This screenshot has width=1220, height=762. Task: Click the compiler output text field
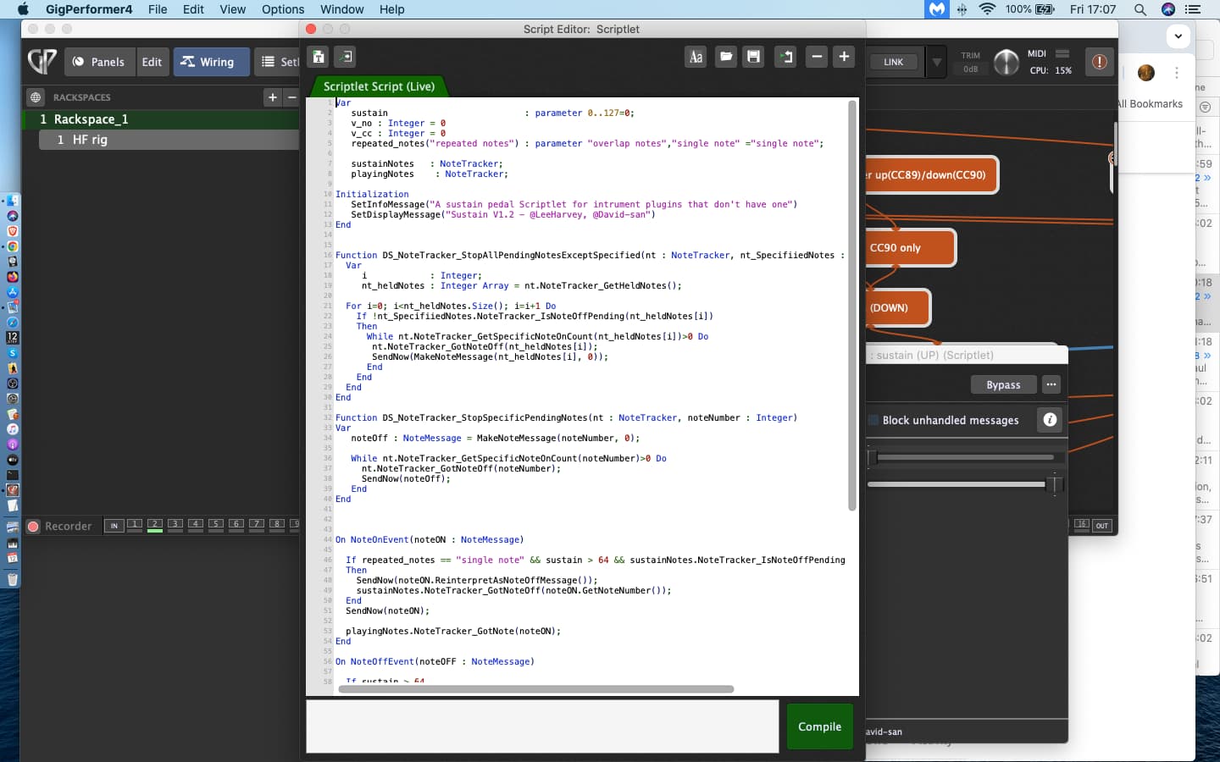click(542, 726)
